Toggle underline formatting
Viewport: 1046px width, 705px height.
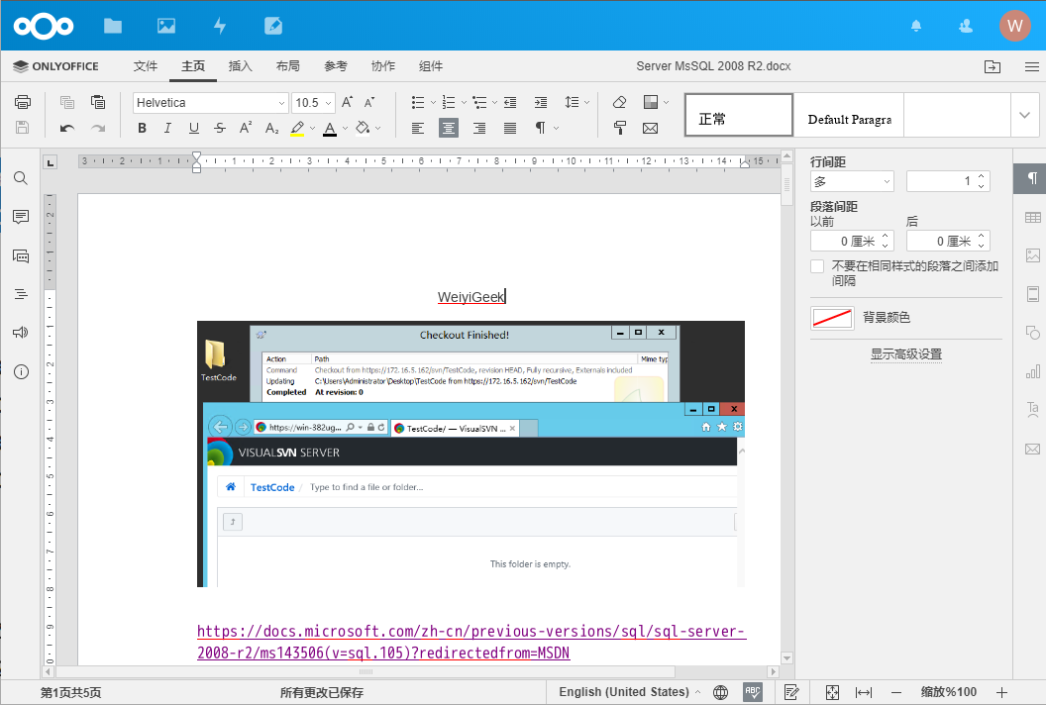tap(193, 128)
